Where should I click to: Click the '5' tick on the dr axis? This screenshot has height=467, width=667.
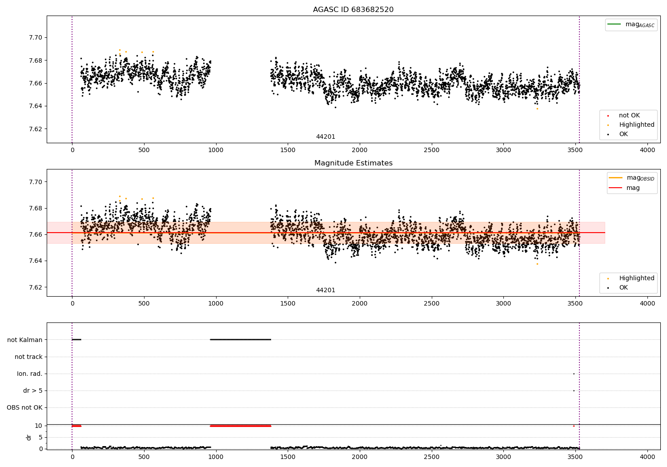pos(40,437)
